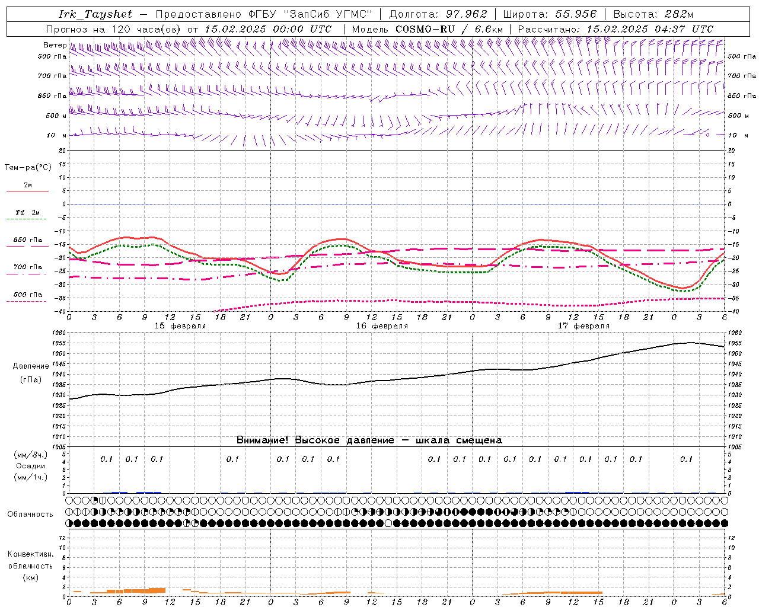
Task: Click the Рассчитано: 15.02.2025 04:37 UTC timestamp
Action: [616, 29]
